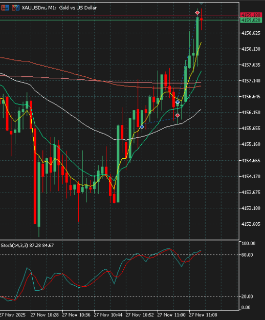Click the 4153.675 price scale label
Screen dimensions: 265x320
[251, 192]
